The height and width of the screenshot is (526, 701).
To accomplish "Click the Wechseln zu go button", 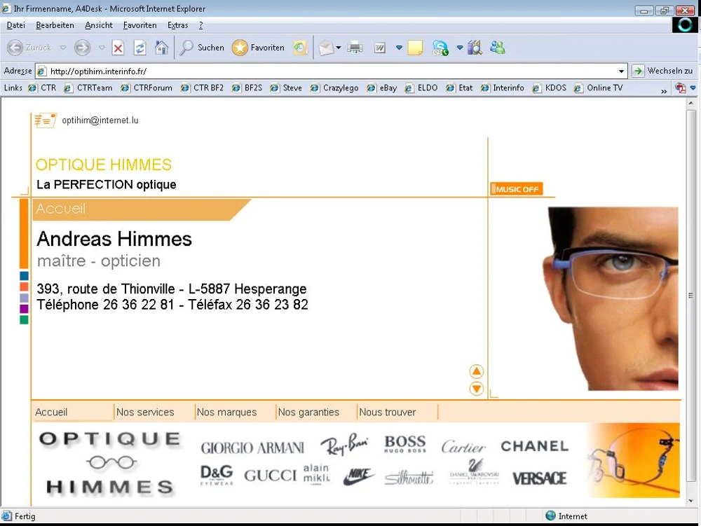I will (x=663, y=71).
